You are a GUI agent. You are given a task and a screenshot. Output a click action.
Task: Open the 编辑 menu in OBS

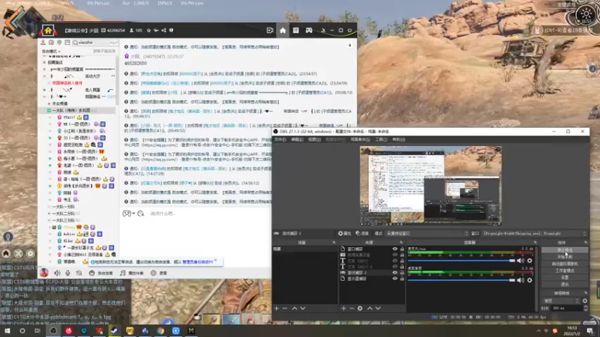click(x=297, y=139)
